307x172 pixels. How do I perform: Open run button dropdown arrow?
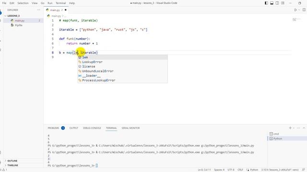click(299, 10)
